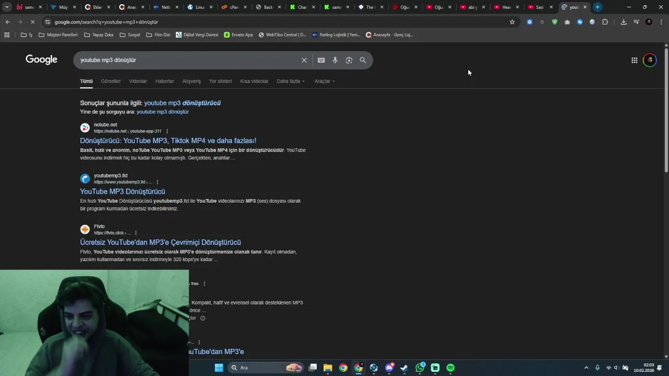
Task: Open the Netlog Lojistik bookmark
Action: pyautogui.click(x=336, y=35)
